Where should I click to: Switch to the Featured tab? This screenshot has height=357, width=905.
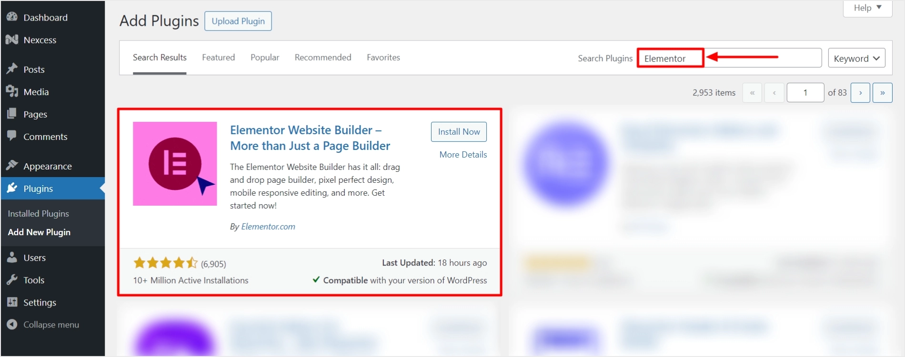218,58
